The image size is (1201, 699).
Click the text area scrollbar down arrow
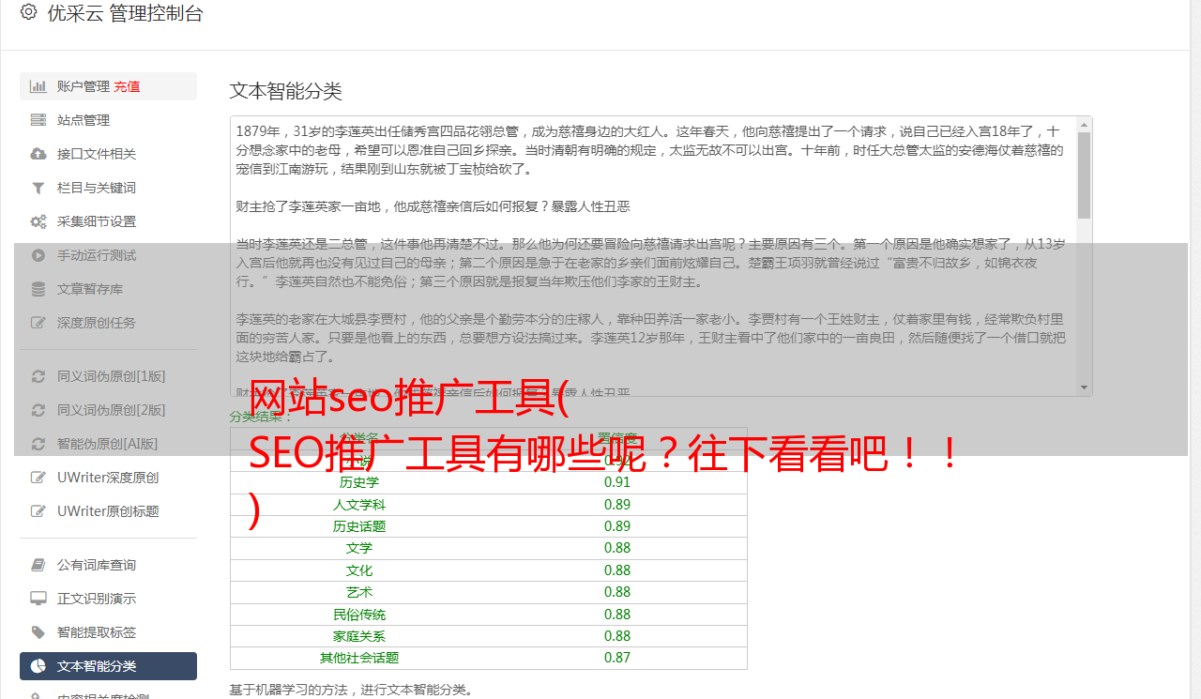tap(1085, 387)
